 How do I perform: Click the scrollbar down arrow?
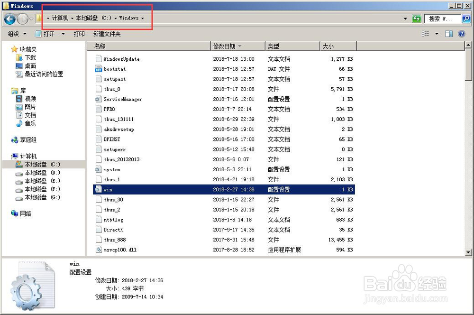[468, 252]
